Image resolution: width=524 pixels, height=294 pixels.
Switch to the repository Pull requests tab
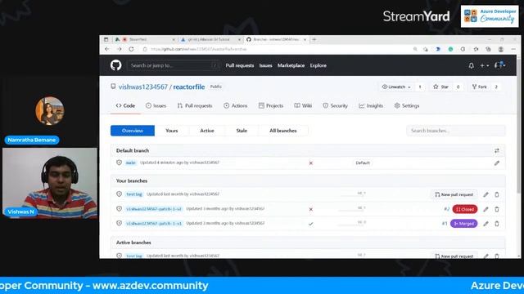click(x=195, y=105)
